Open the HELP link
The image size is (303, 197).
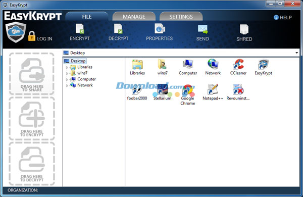coord(283,17)
